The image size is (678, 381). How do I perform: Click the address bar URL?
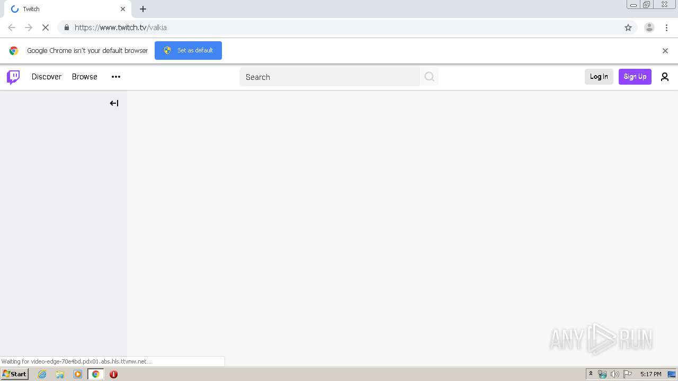pos(121,28)
